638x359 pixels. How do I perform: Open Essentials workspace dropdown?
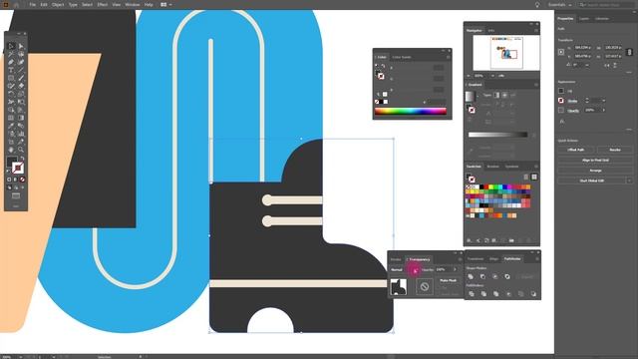(x=559, y=4)
